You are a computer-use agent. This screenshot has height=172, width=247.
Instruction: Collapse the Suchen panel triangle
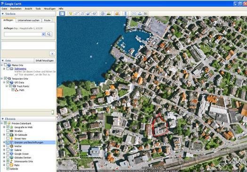coord(2,14)
